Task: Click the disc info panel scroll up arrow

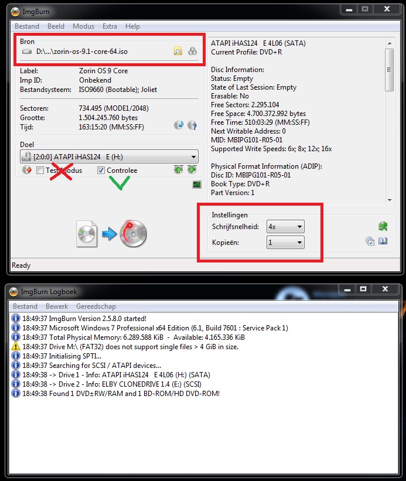Action: pyautogui.click(x=390, y=43)
